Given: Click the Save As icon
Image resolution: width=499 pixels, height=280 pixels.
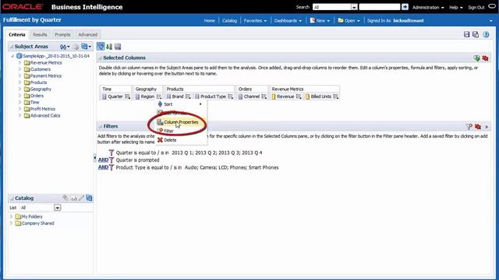Looking at the screenshot, I should tap(476, 34).
